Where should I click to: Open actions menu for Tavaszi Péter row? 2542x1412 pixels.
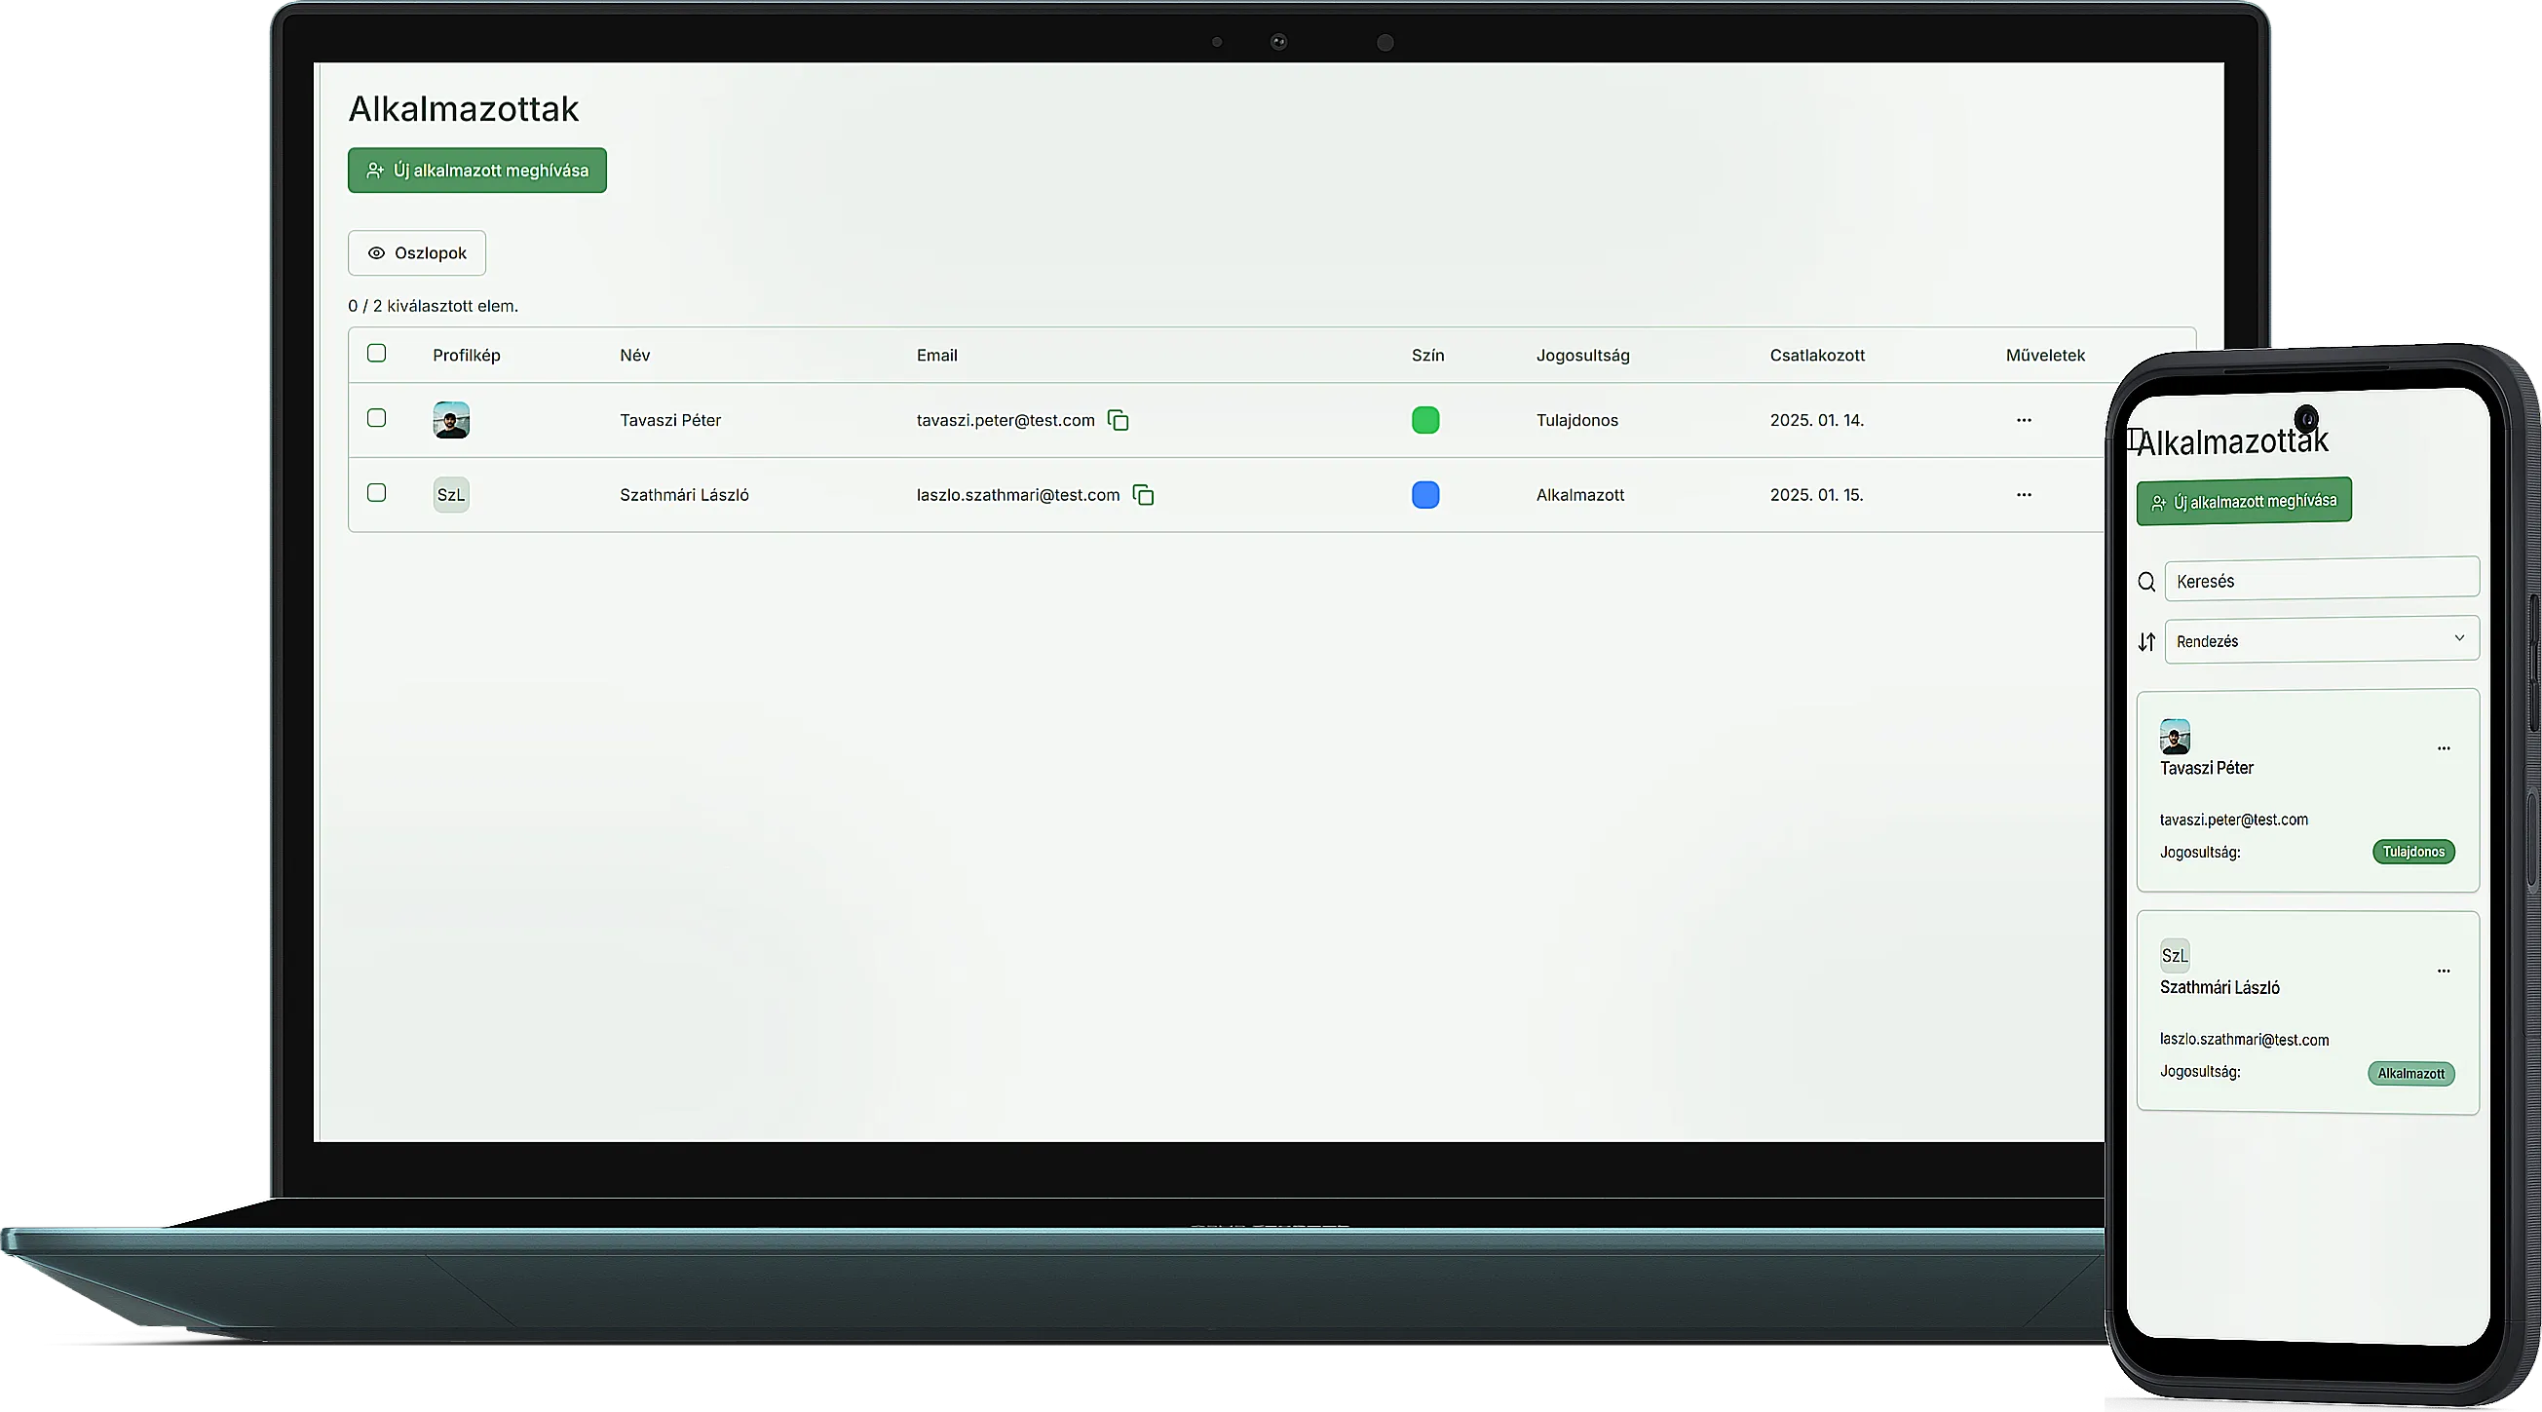pos(2023,420)
